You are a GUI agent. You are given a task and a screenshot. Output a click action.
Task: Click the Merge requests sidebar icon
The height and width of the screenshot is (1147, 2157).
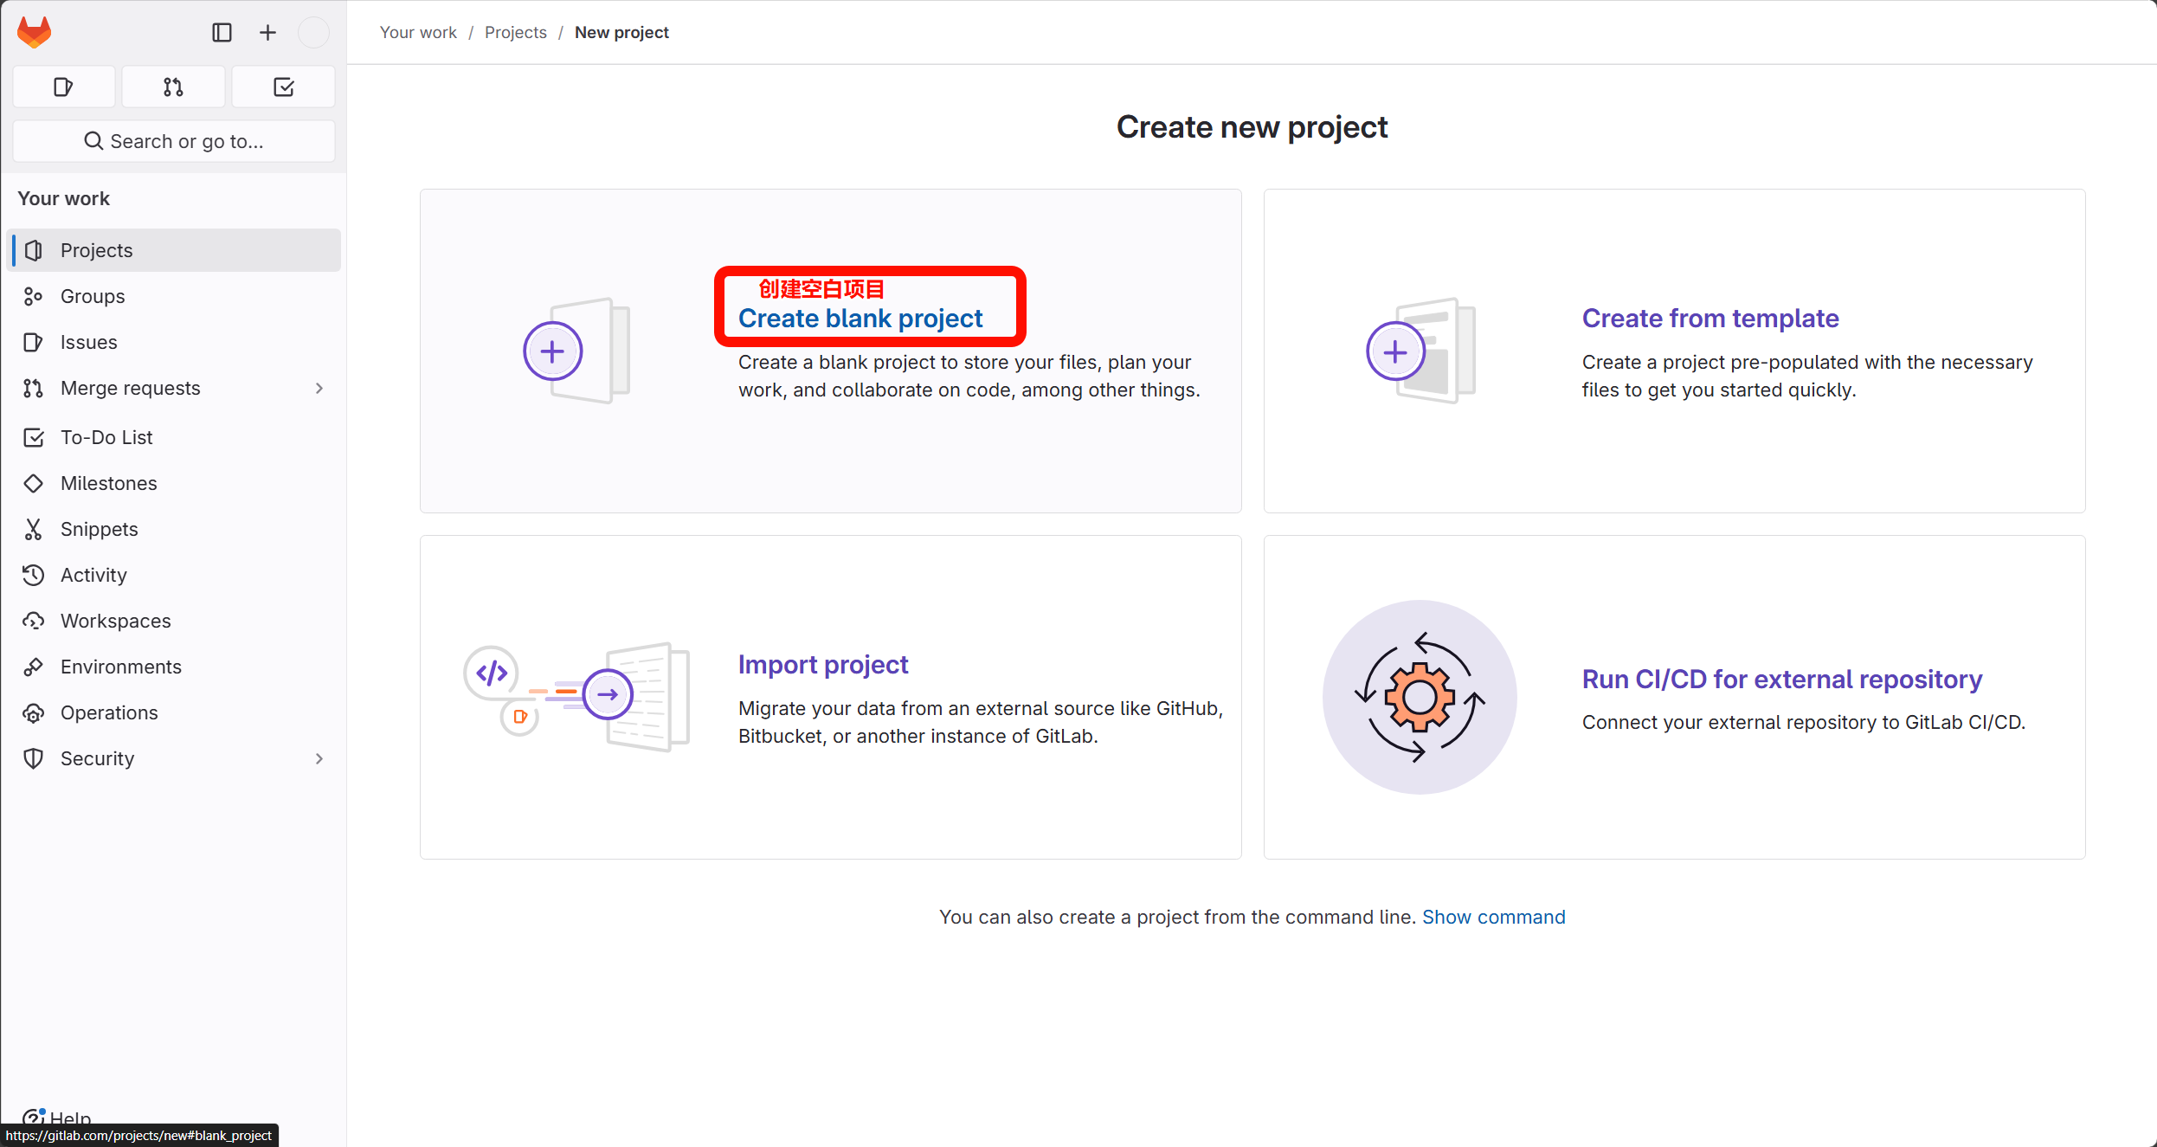click(x=34, y=388)
